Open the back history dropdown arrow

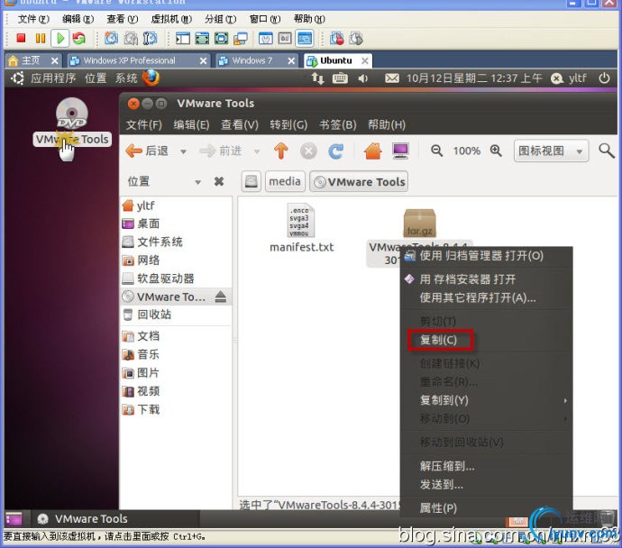(x=183, y=151)
